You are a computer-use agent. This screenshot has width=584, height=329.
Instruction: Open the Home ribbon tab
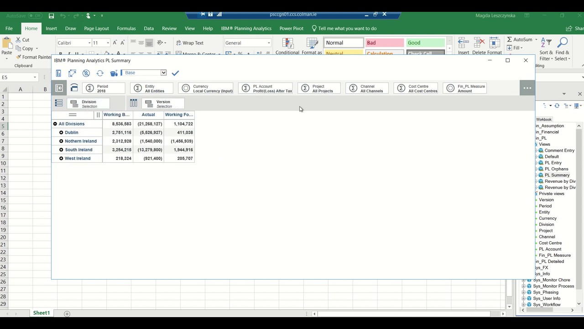tap(31, 28)
